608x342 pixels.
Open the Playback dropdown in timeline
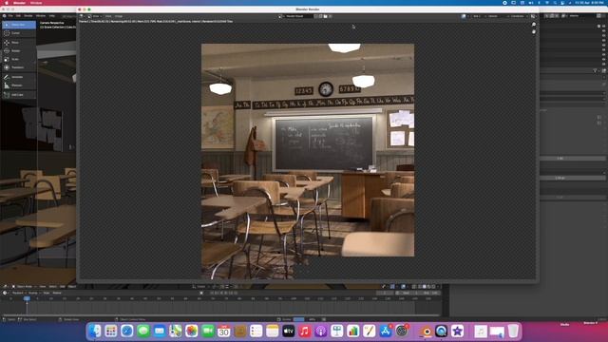[x=18, y=294]
